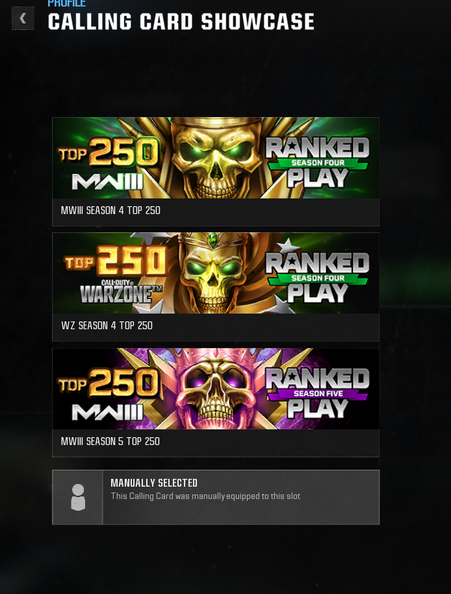Click the manually equipped description text
The height and width of the screenshot is (594, 451).
(x=205, y=496)
